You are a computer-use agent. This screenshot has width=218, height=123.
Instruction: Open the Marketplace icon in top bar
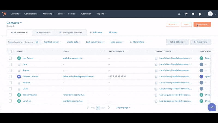186,14
